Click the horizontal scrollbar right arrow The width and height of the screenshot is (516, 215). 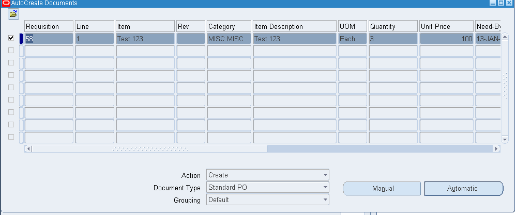pos(496,149)
